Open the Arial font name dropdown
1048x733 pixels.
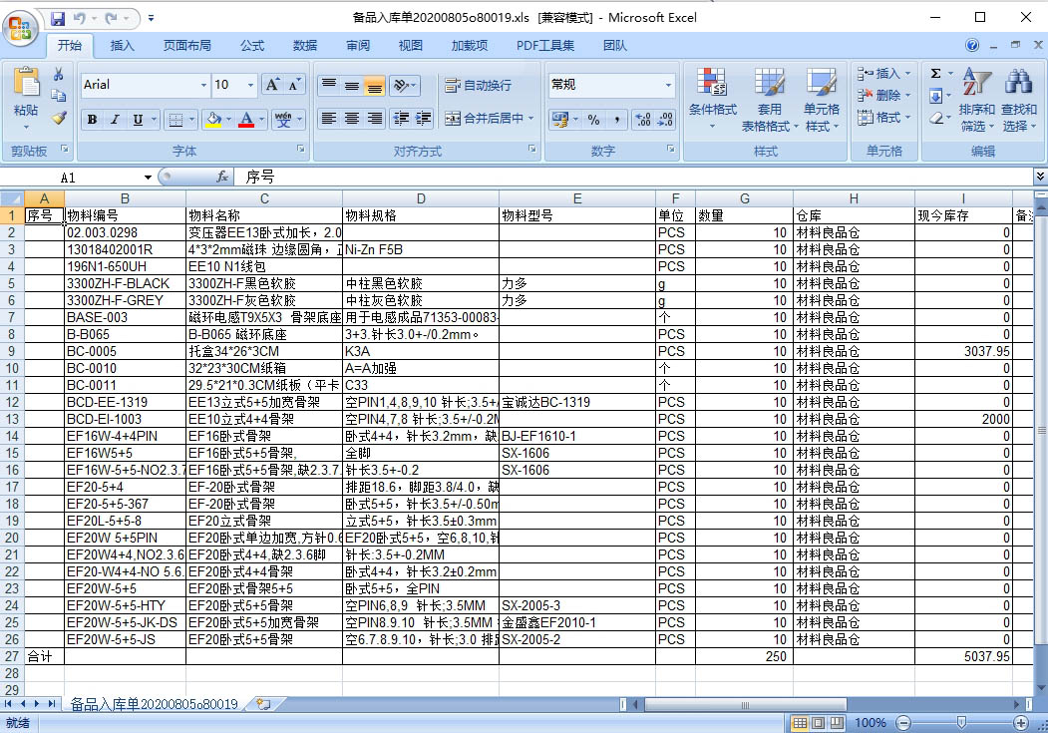point(203,85)
